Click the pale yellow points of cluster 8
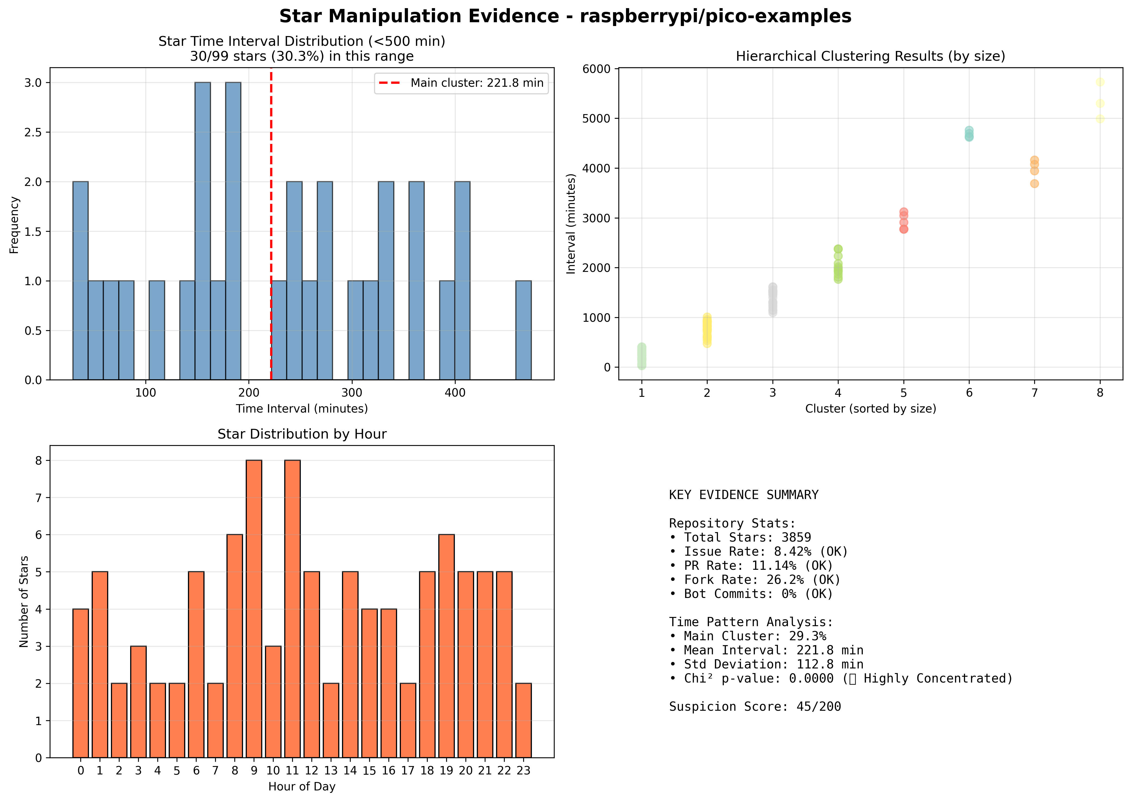The width and height of the screenshot is (1131, 801). coord(1100,101)
